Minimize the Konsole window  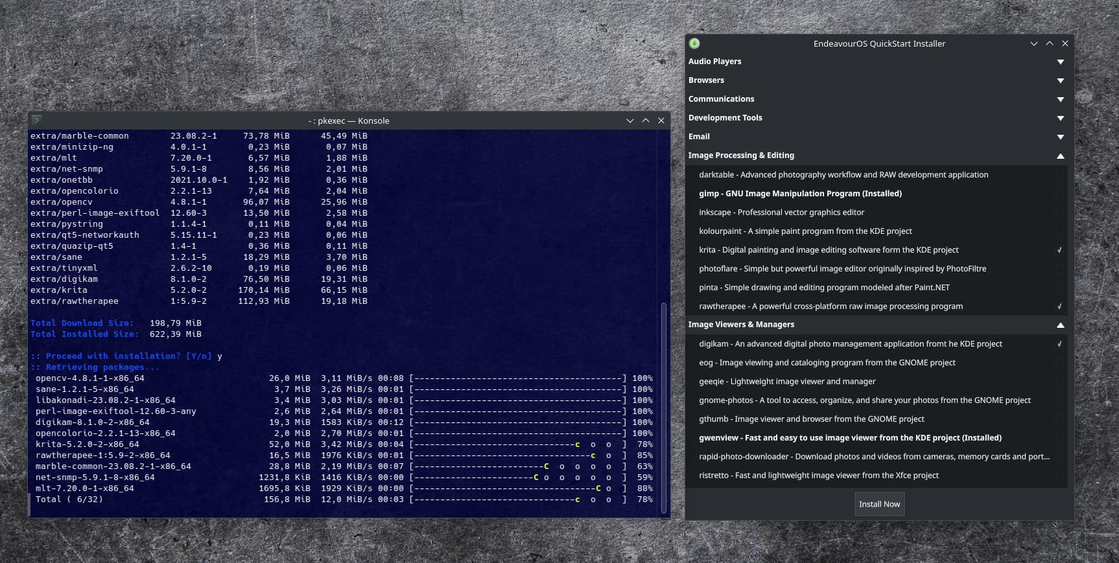point(630,121)
